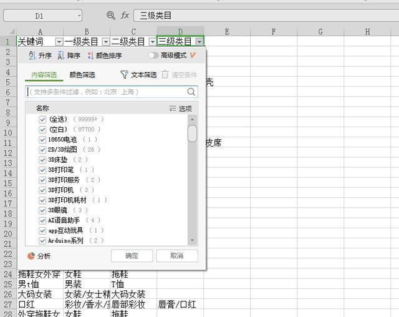Select column F header
The height and width of the screenshot is (317, 399).
(274, 32)
